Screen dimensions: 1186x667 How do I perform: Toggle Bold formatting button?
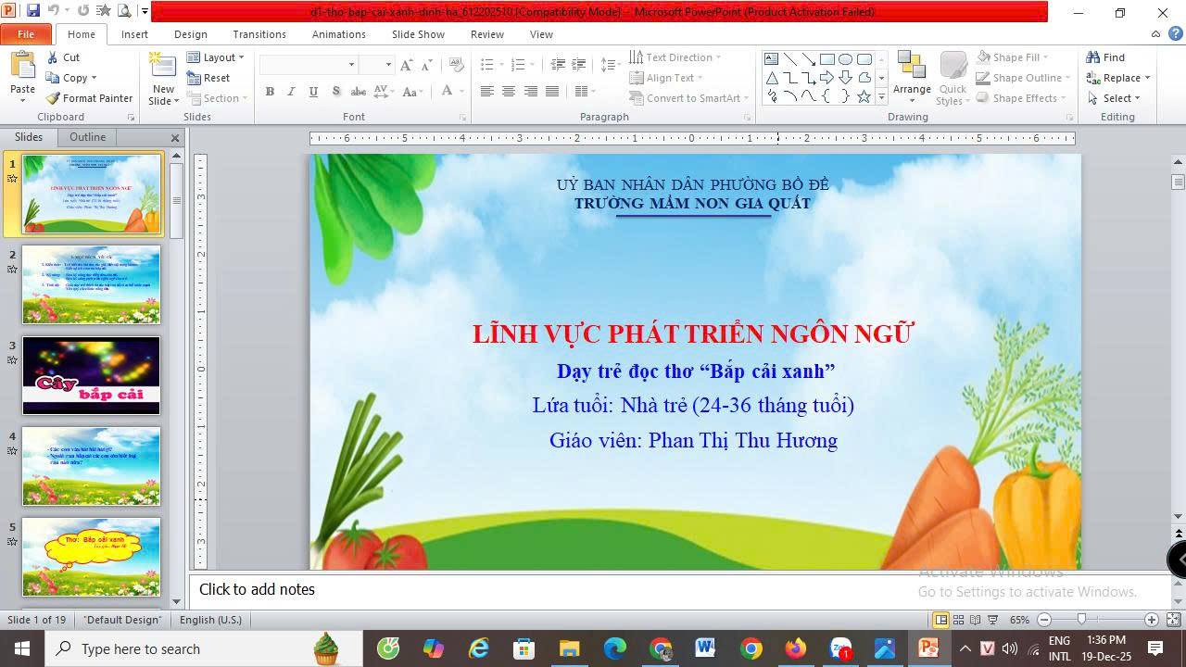pos(270,92)
